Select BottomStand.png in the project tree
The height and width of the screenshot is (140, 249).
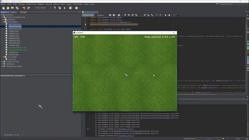[15, 24]
